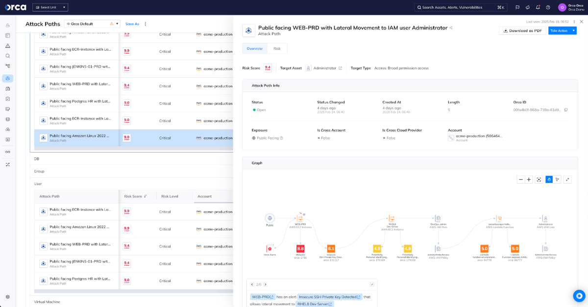Click the Save As link

point(132,24)
